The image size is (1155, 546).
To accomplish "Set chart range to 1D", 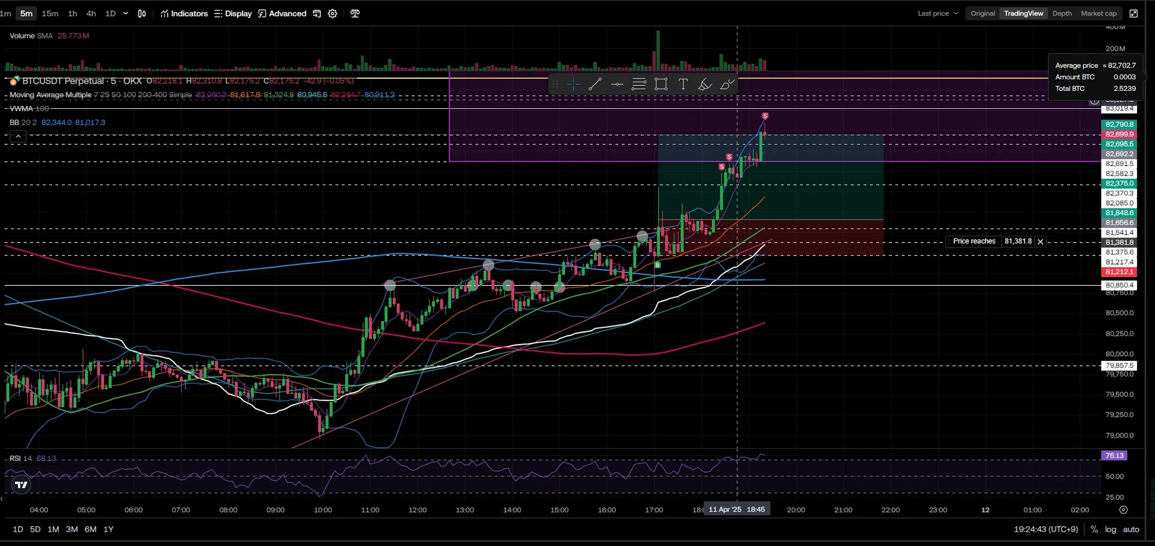I will (18, 529).
